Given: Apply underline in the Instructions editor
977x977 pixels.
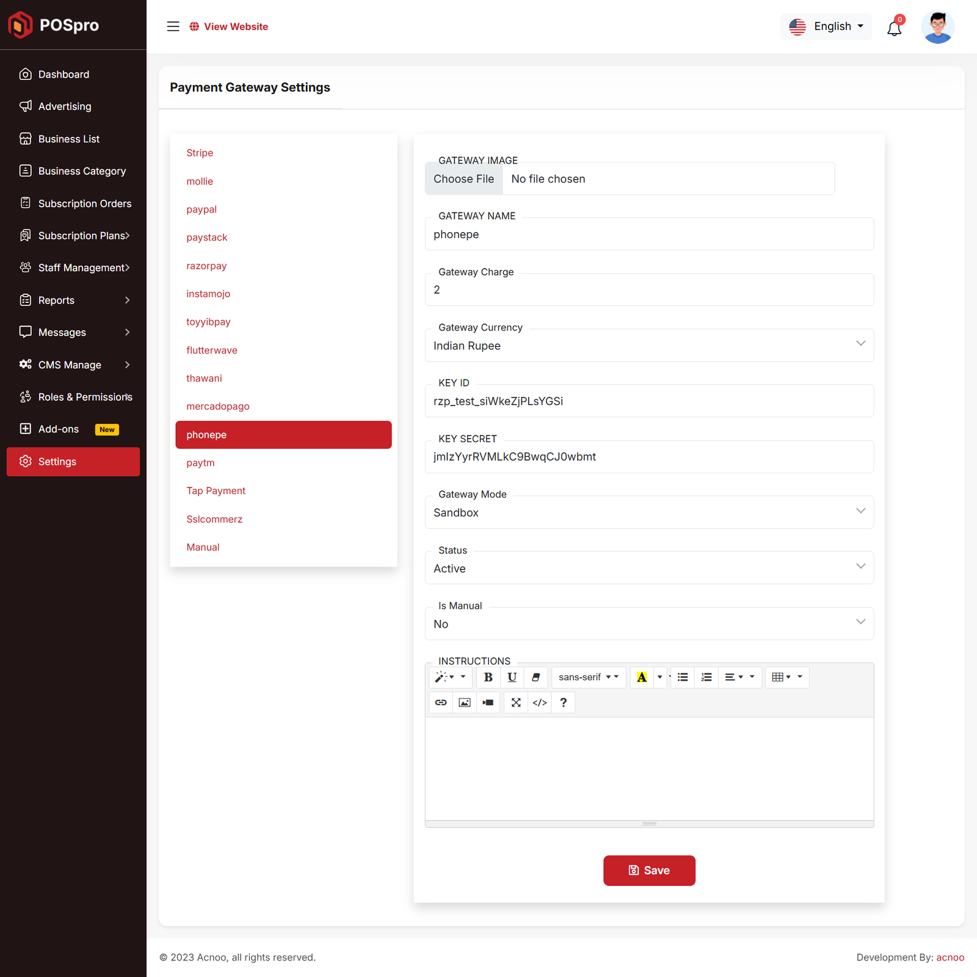Looking at the screenshot, I should click(512, 677).
